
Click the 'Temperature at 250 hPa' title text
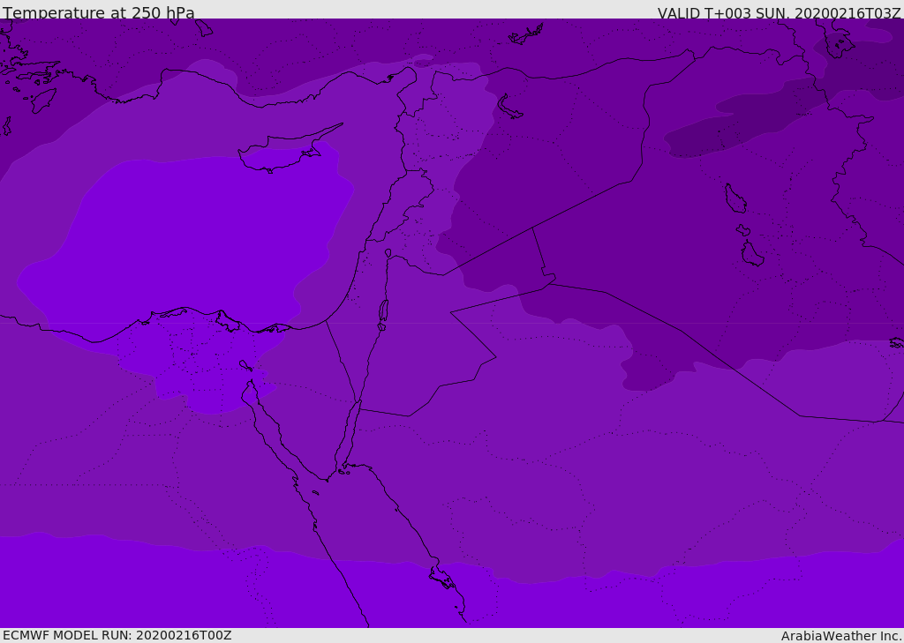tap(99, 12)
